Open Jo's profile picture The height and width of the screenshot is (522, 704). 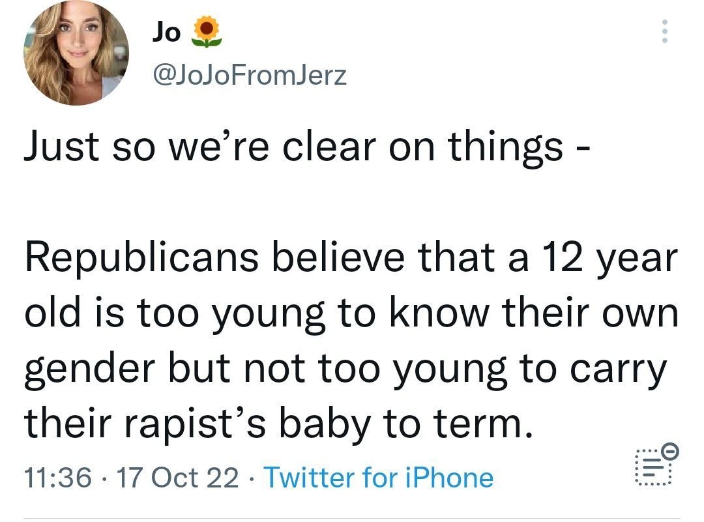click(77, 53)
